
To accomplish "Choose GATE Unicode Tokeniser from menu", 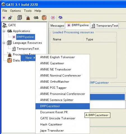I will coord(62,118).
